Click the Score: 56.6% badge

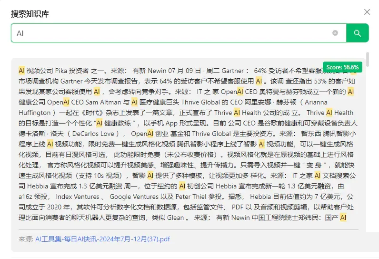pos(342,67)
